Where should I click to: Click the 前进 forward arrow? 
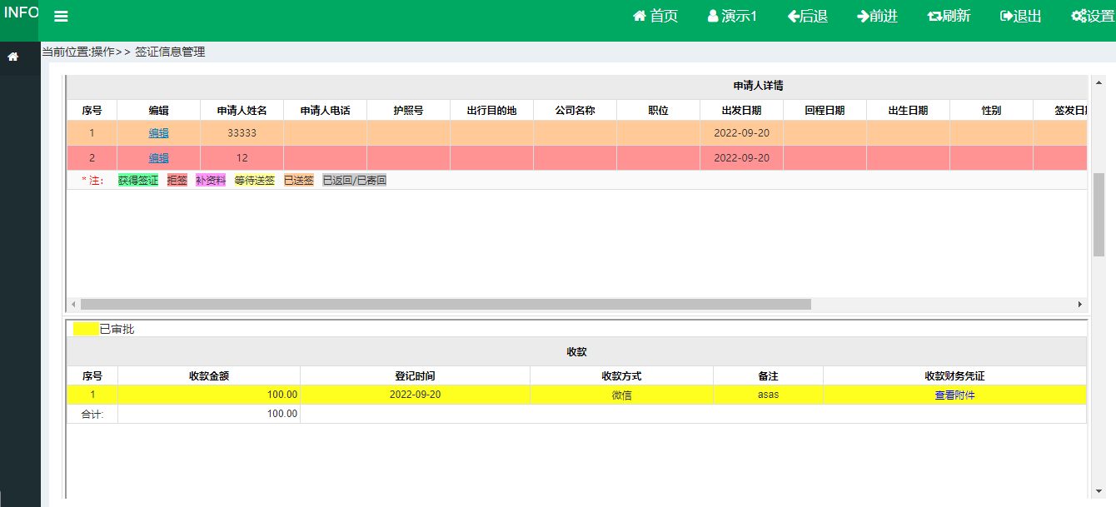coord(877,17)
